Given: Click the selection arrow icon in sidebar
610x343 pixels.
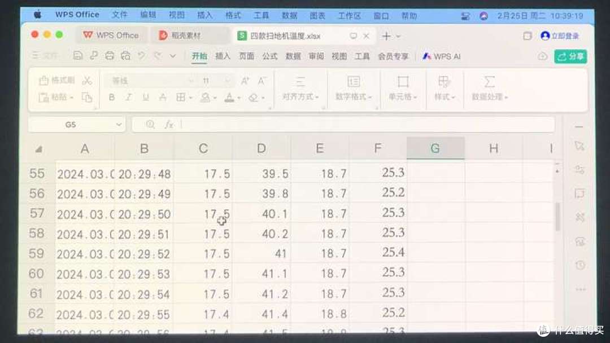Looking at the screenshot, I should [579, 146].
